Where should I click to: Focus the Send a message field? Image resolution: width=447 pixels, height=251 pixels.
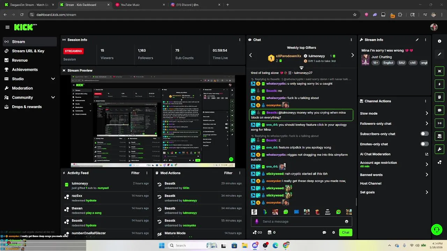click(301, 221)
